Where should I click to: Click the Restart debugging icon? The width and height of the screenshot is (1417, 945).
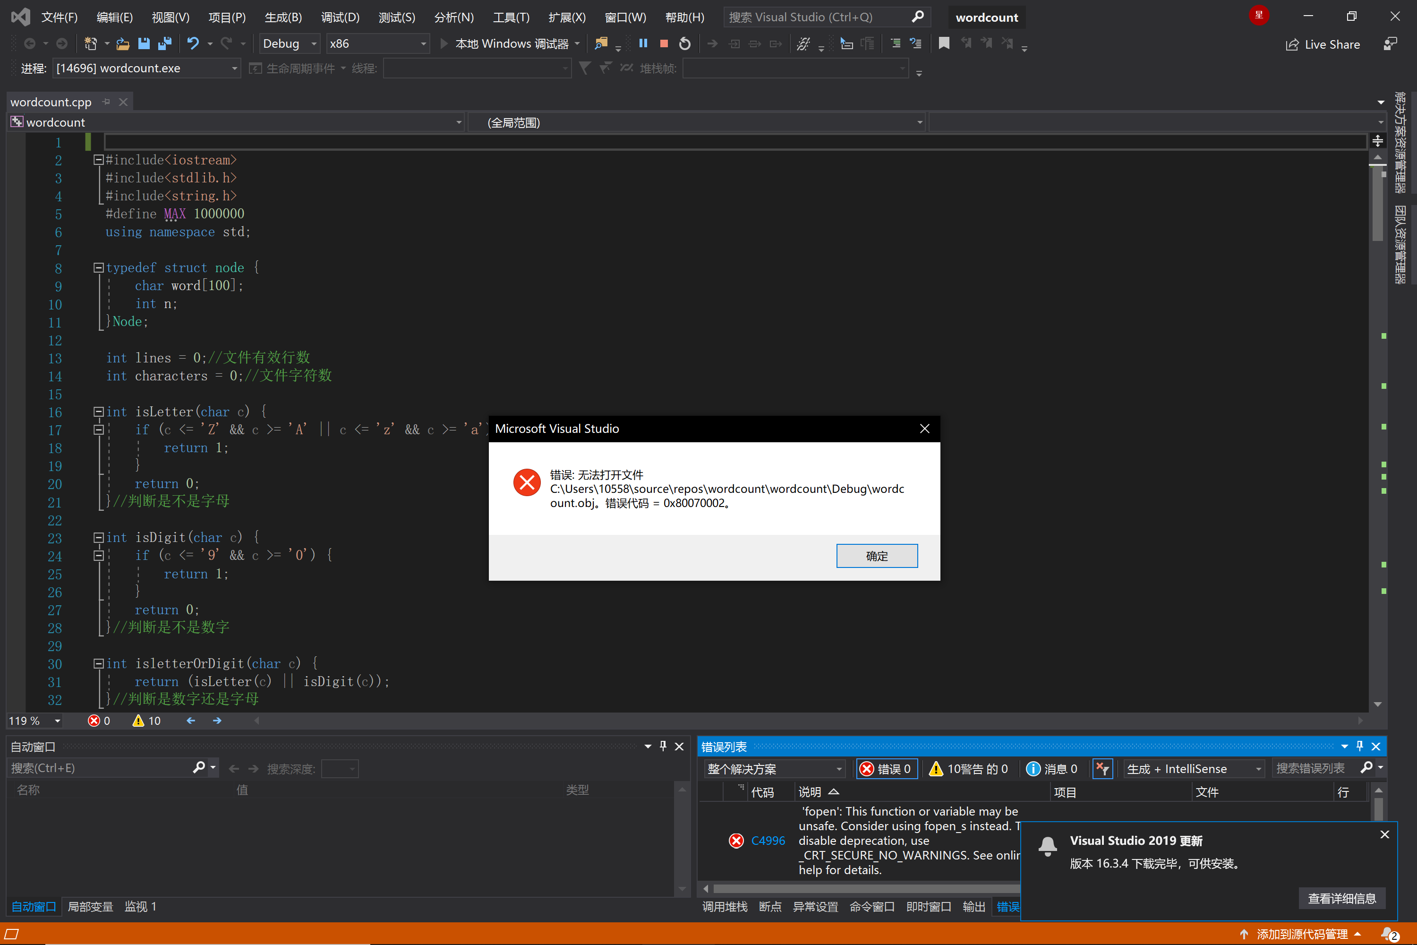coord(684,43)
